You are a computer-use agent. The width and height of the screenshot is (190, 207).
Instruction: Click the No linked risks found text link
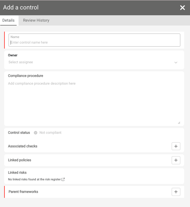(x=34, y=179)
